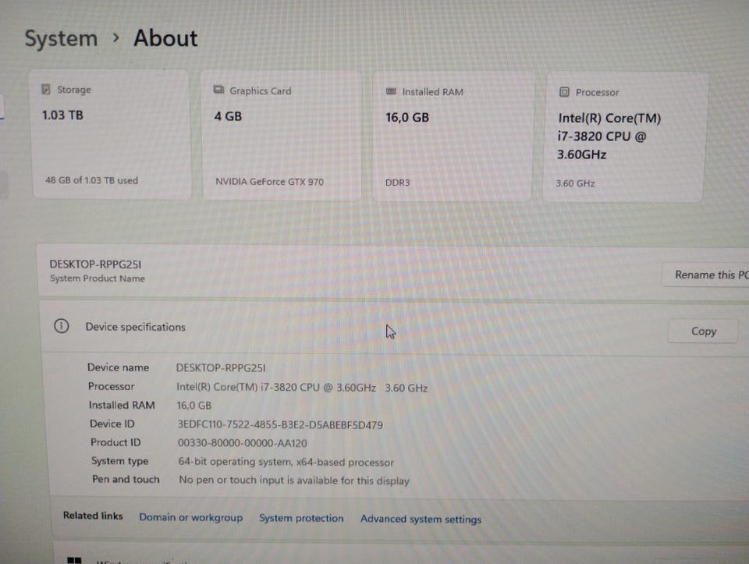Click the 16,0 GB RAM value in the card
749x564 pixels.
click(x=407, y=118)
